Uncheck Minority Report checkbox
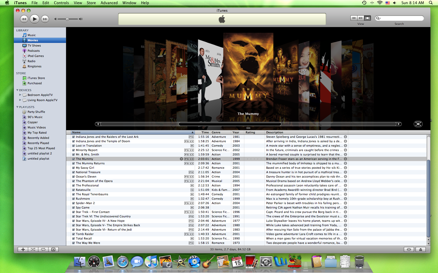Screen dimensions: 438x273 point(74,150)
